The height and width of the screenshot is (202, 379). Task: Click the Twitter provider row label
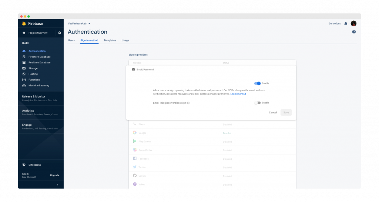click(x=142, y=168)
